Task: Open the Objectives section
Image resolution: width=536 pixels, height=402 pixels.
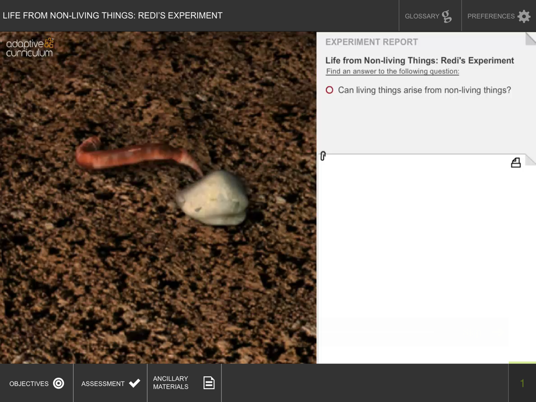Action: 36,383
